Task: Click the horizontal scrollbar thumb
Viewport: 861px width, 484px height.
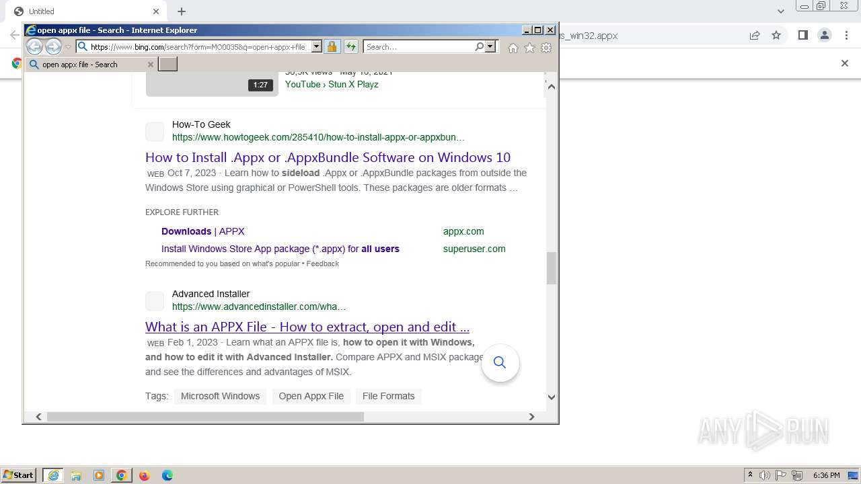Action: [205, 417]
